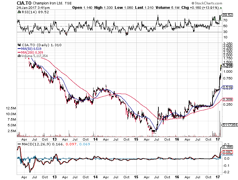Click the Champion Iron Ltd. company name
This screenshot has height=180, width=238.
48,3
